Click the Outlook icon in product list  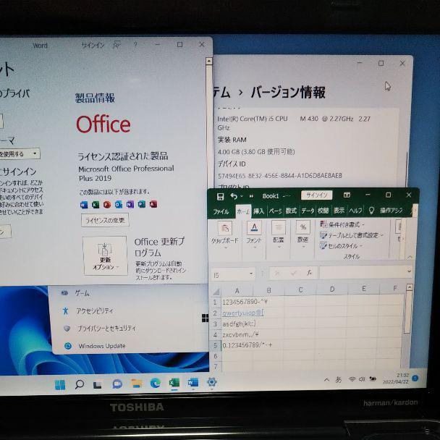(x=119, y=204)
